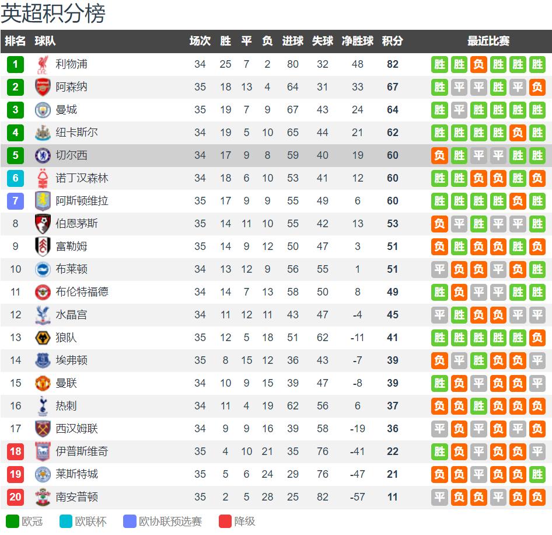The width and height of the screenshot is (552, 535).
Task: Click the Southampton club crest
Action: point(43,497)
